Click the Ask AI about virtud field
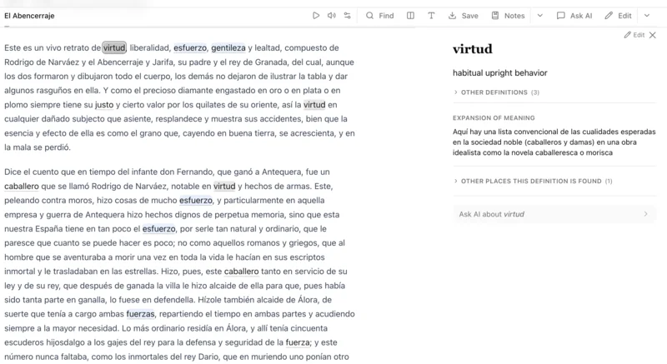This screenshot has height=364, width=667. pos(554,214)
